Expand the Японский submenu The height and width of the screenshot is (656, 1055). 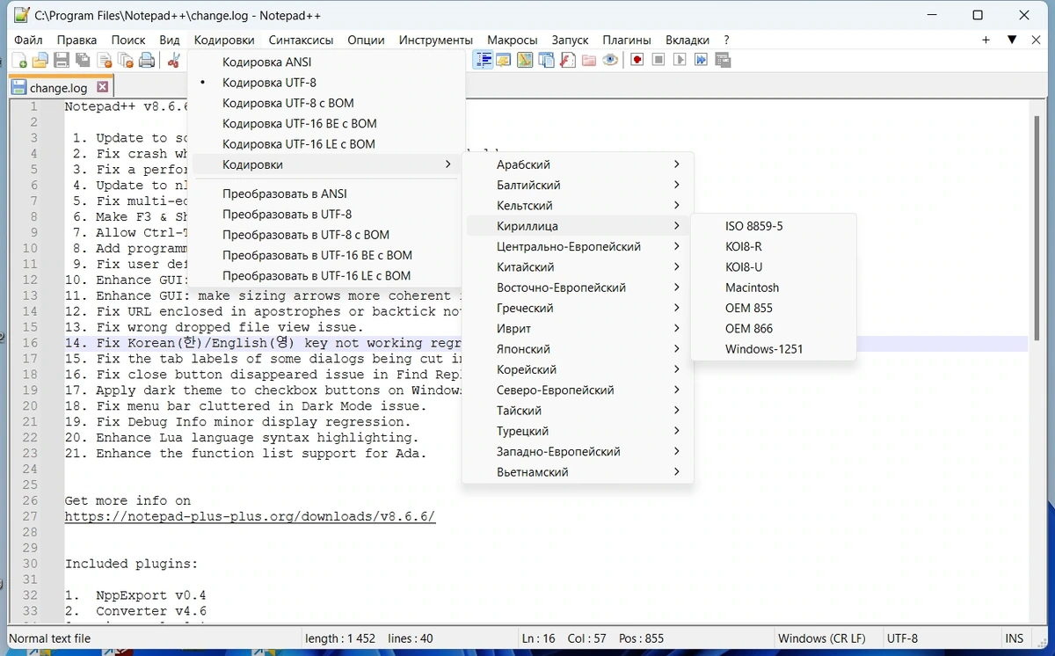pyautogui.click(x=578, y=349)
